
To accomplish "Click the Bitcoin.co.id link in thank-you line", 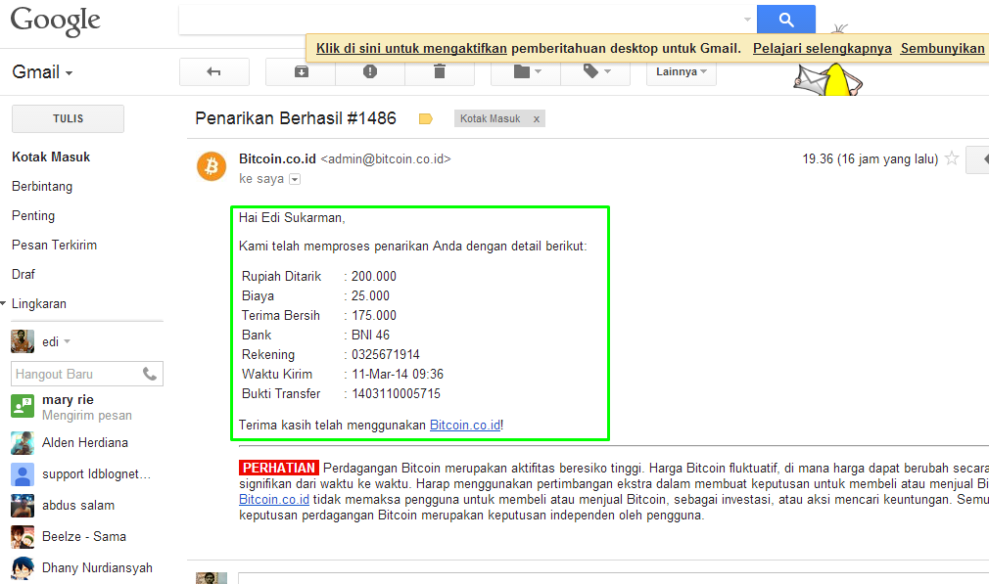I will (x=465, y=426).
